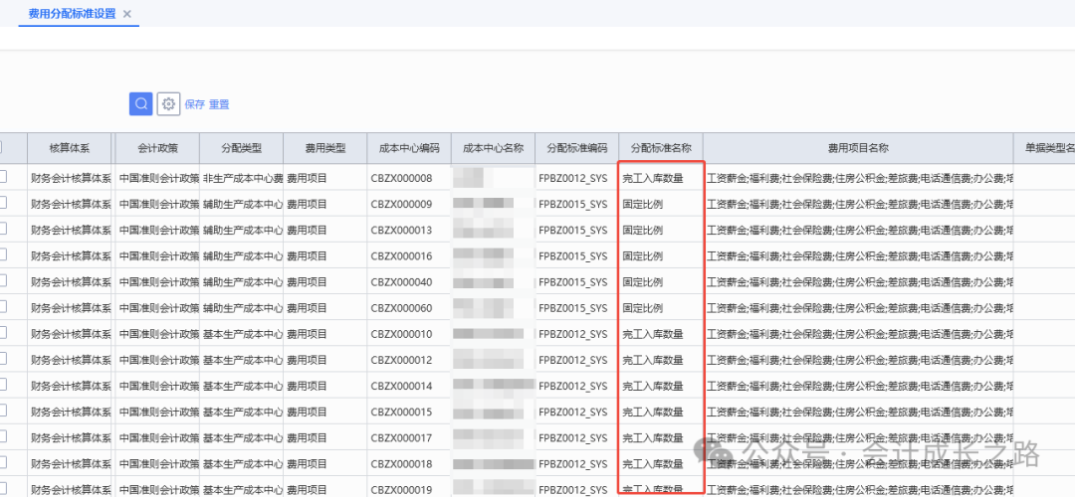The width and height of the screenshot is (1075, 497).
Task: Select the cell containing CBZX000009
Action: point(401,204)
